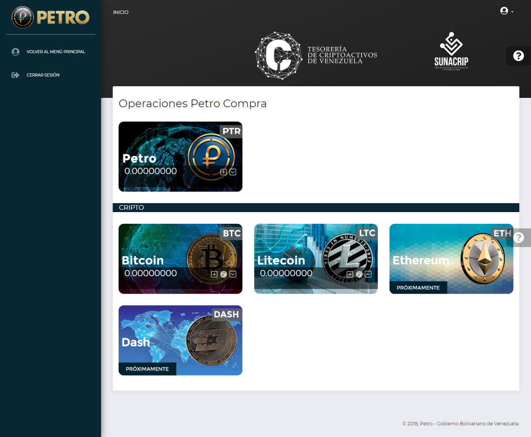
Task: Click the SUNACRIP logo
Action: [x=451, y=51]
